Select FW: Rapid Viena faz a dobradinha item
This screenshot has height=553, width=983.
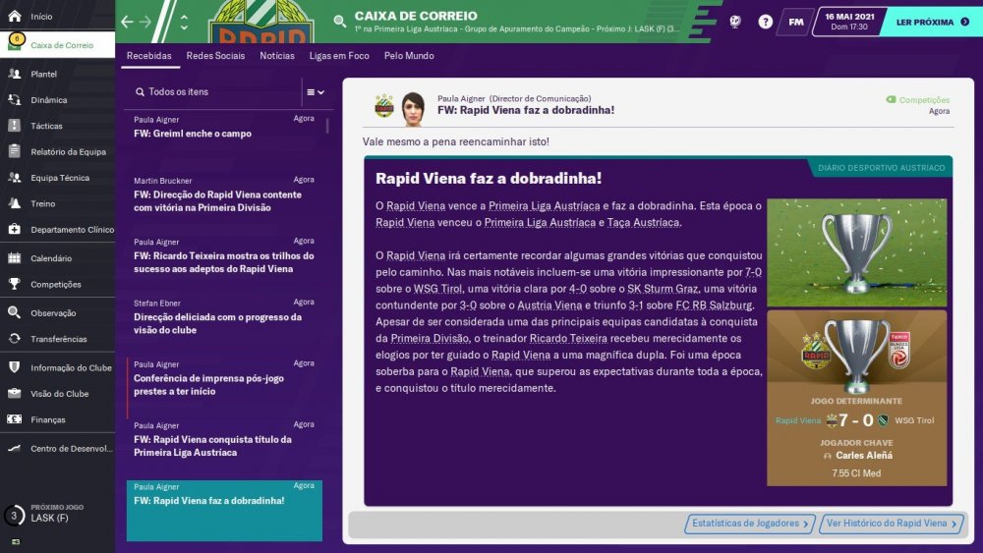tap(224, 511)
